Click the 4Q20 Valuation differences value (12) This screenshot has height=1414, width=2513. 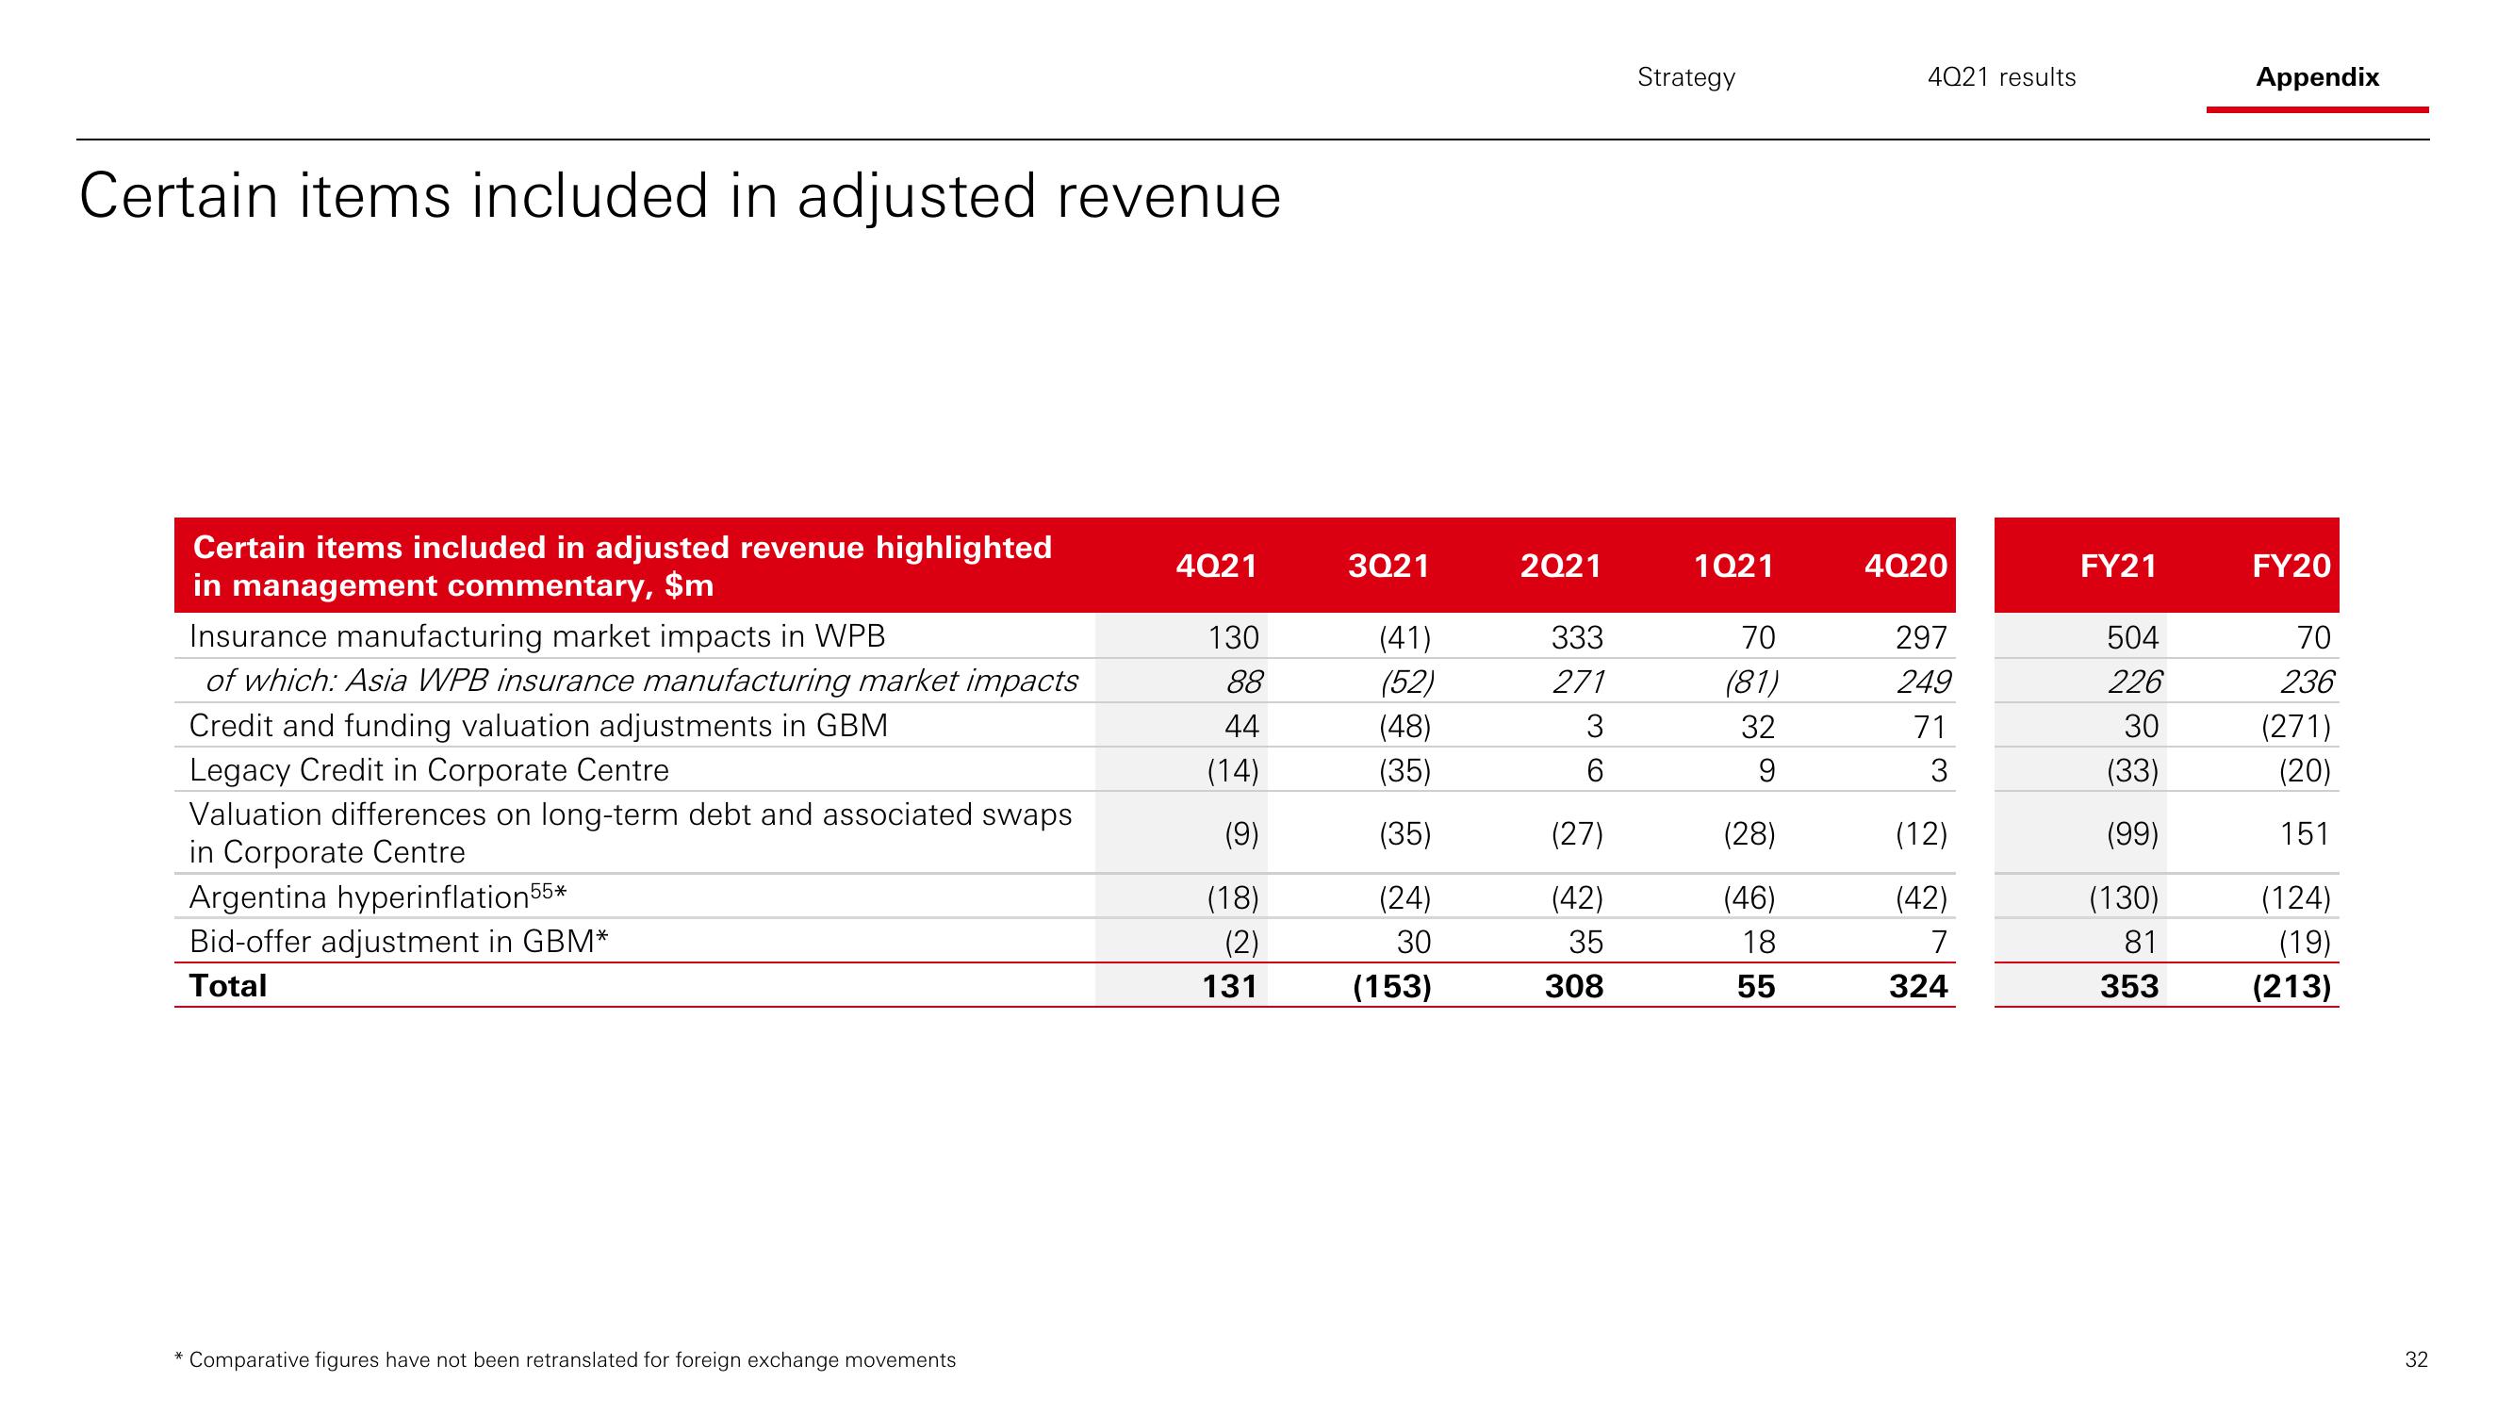(x=1921, y=833)
